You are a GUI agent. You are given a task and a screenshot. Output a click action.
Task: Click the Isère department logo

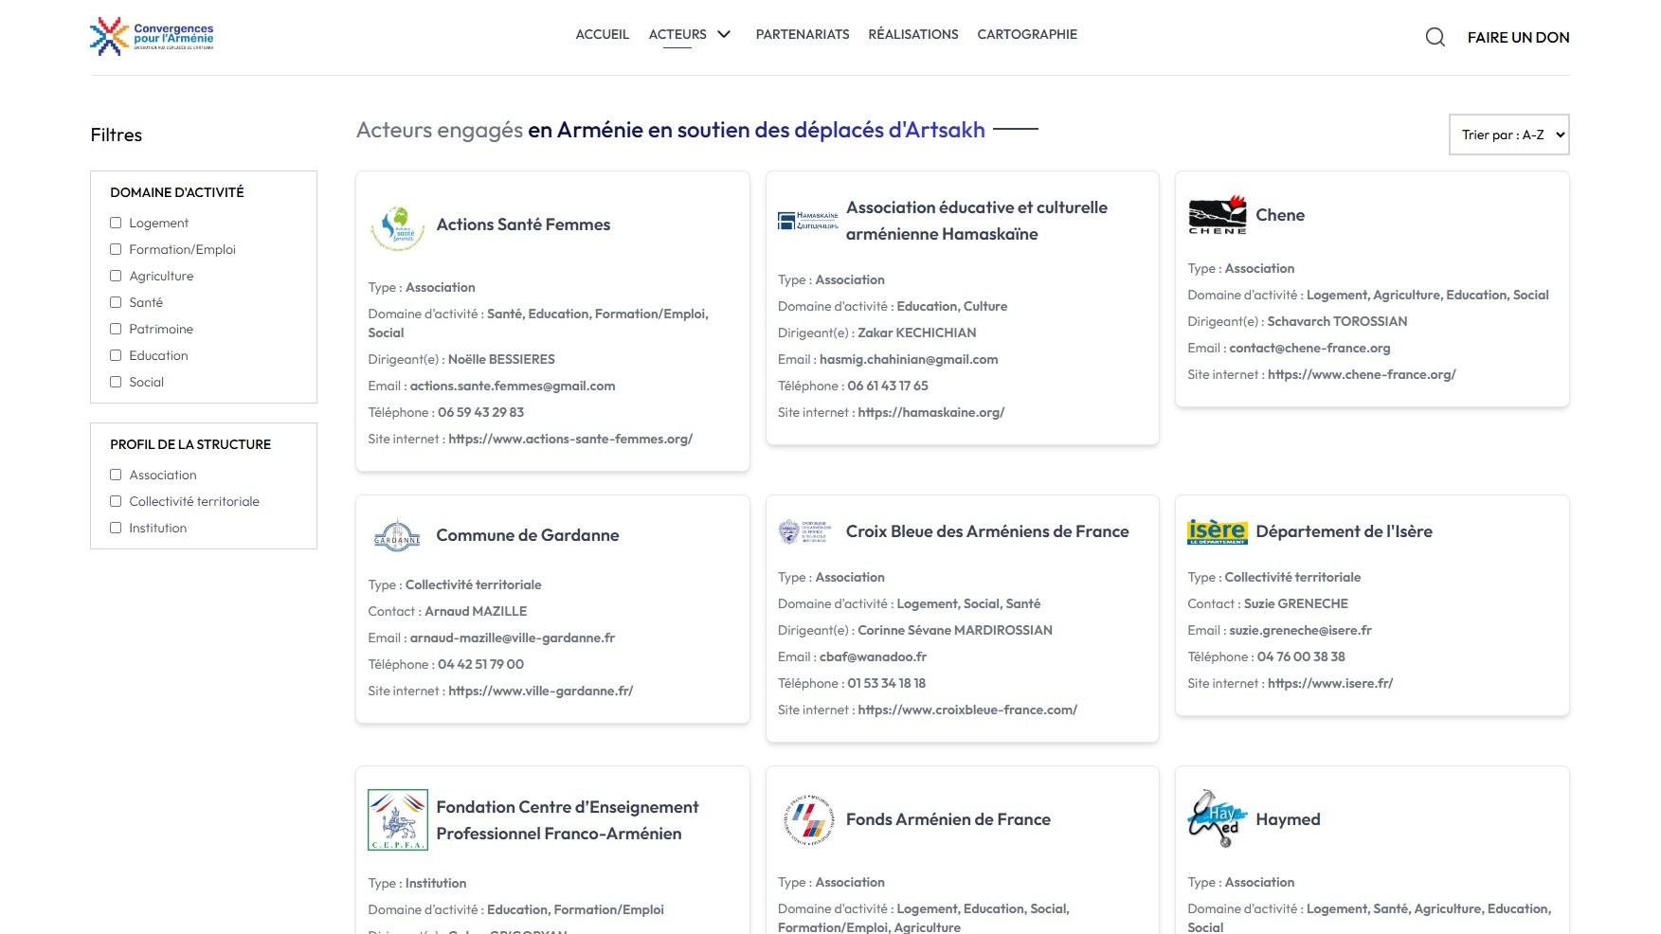(x=1218, y=531)
